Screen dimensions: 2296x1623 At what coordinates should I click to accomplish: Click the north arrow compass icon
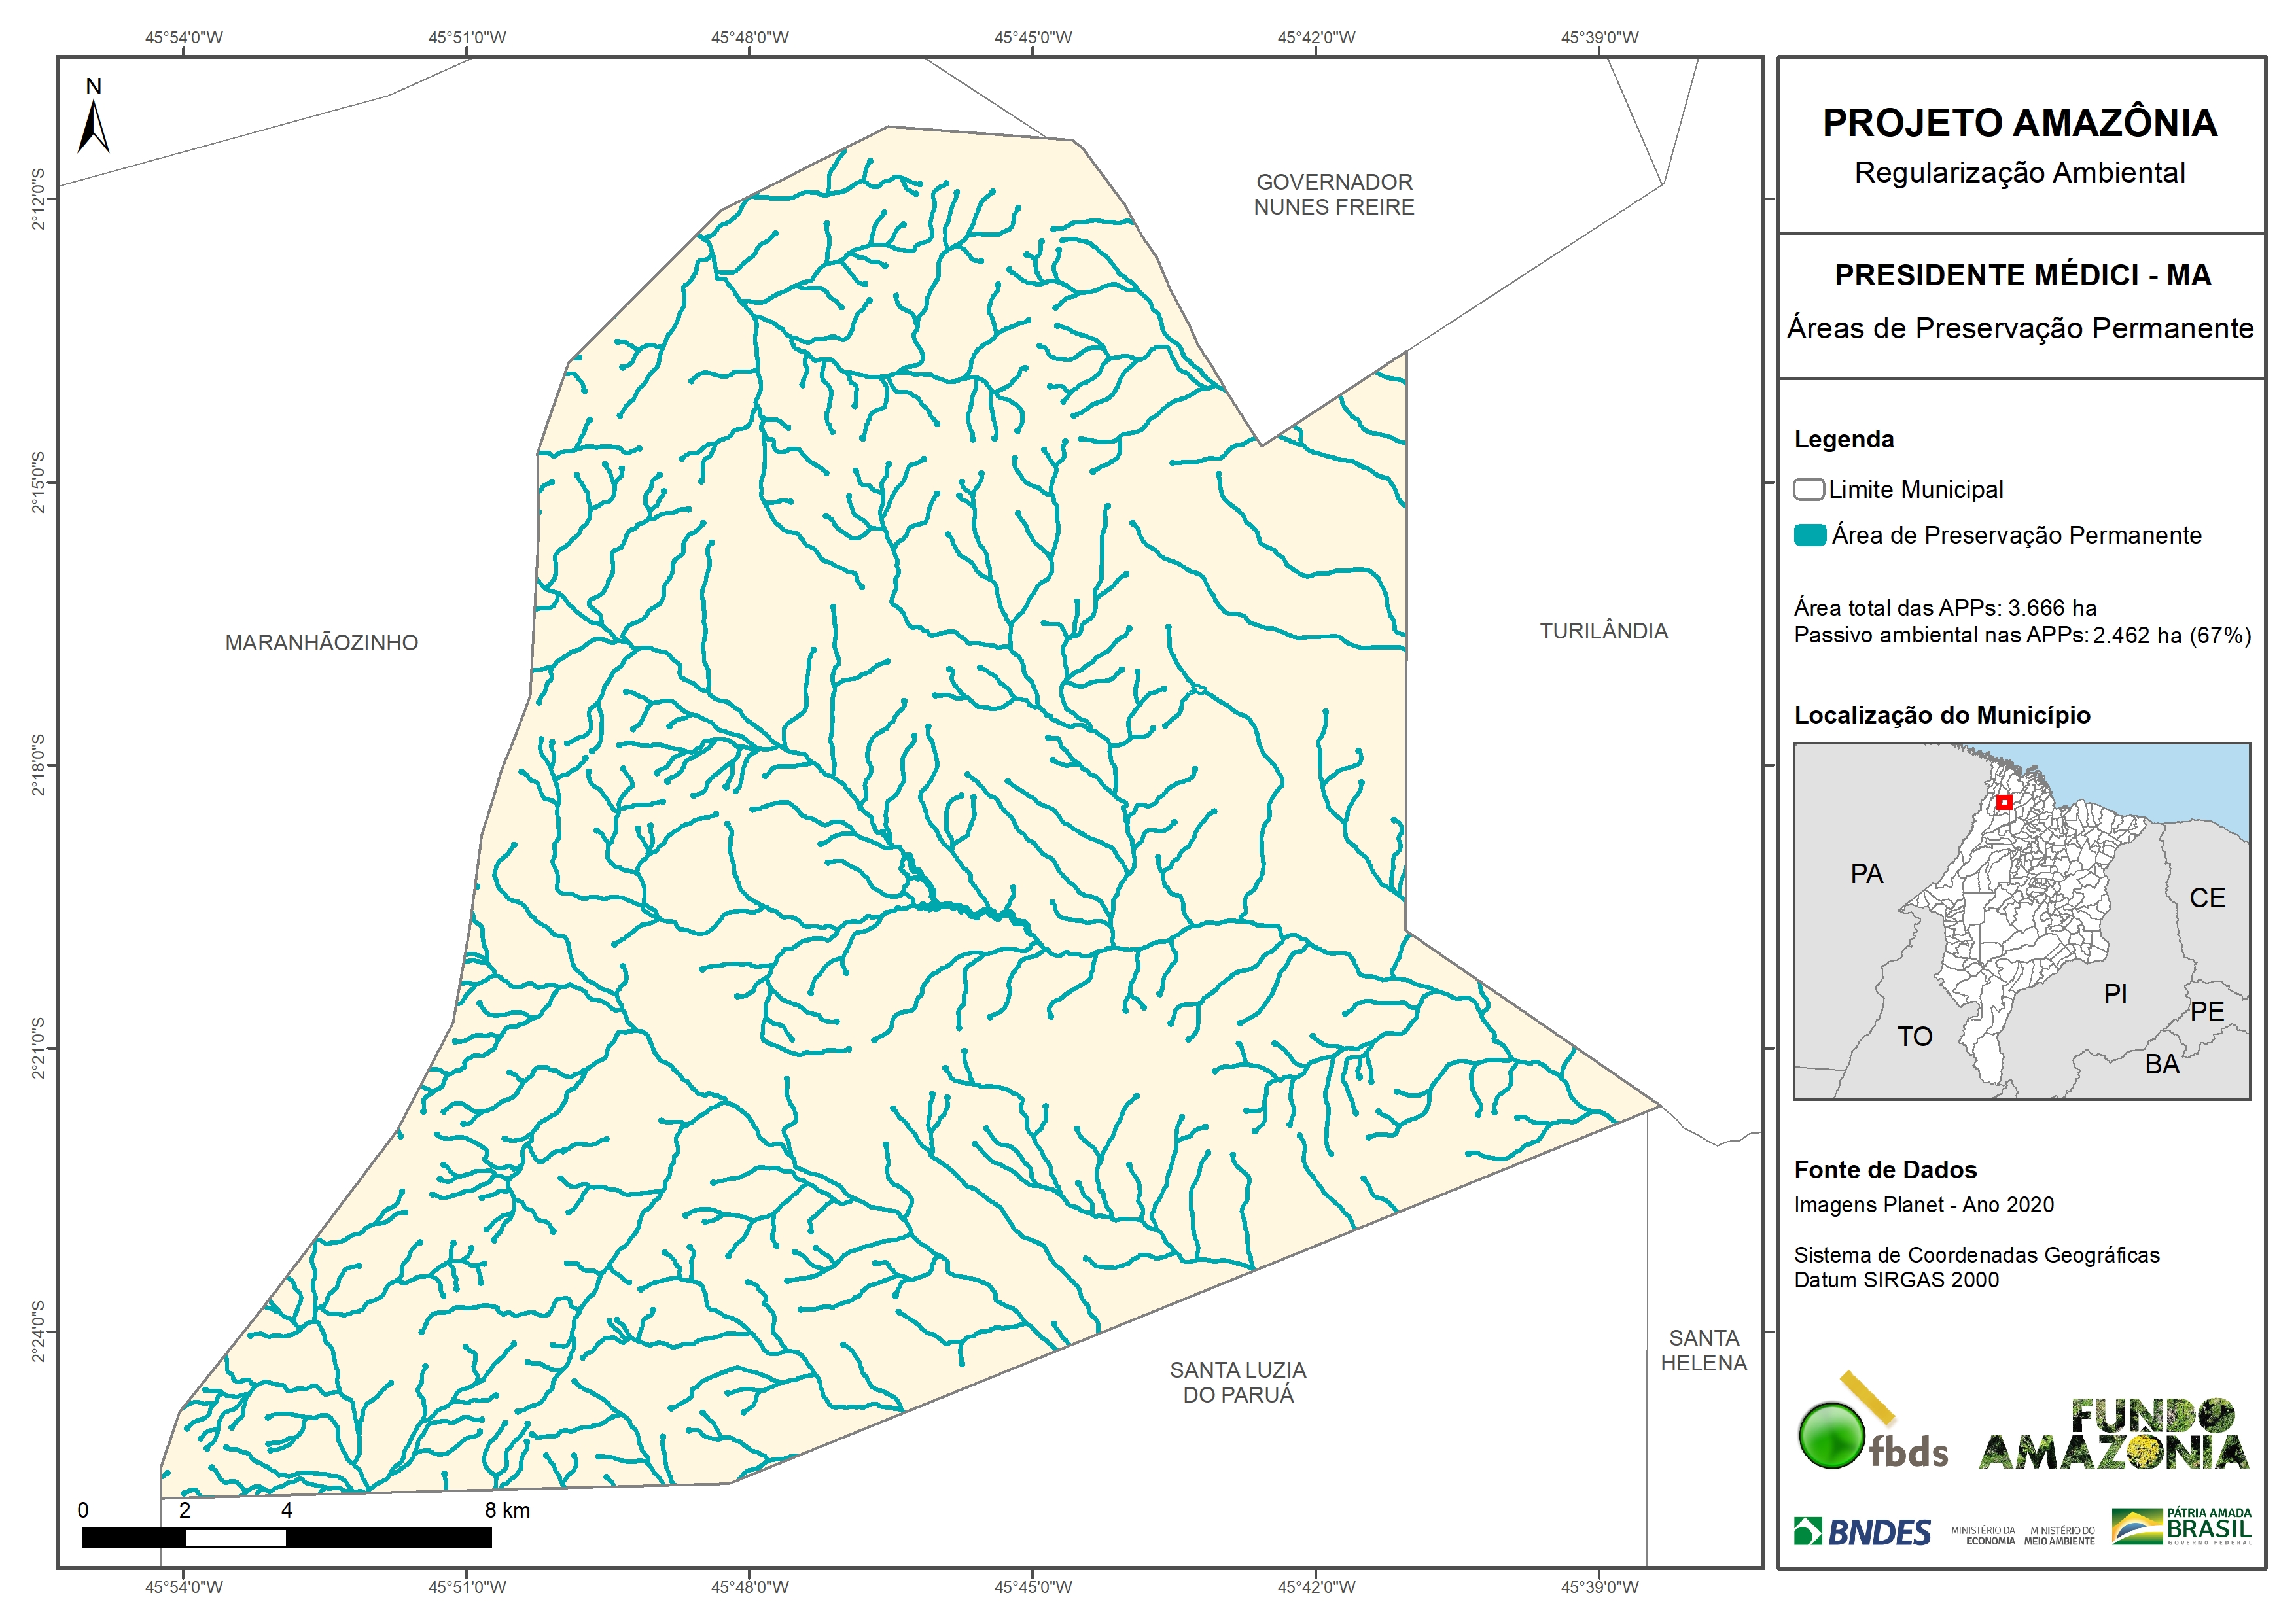93,119
